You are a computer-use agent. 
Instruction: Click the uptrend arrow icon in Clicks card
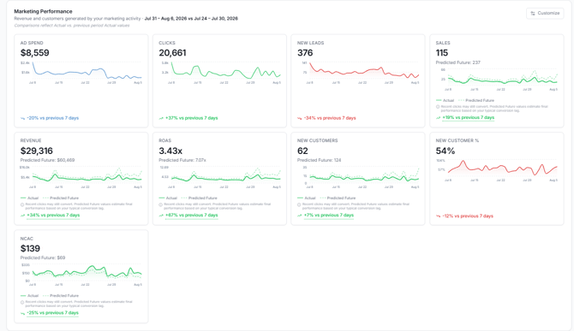pyautogui.click(x=161, y=118)
